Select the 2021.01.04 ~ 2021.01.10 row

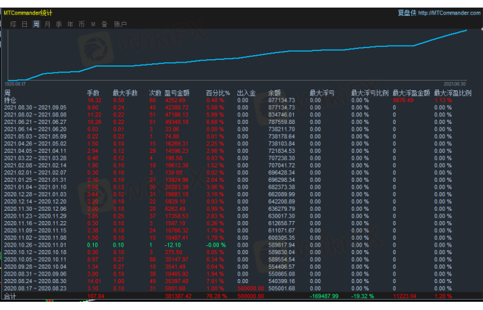(239, 187)
